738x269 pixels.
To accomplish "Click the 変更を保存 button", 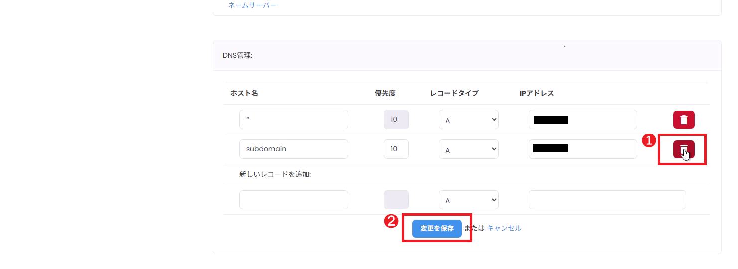I will 437,228.
